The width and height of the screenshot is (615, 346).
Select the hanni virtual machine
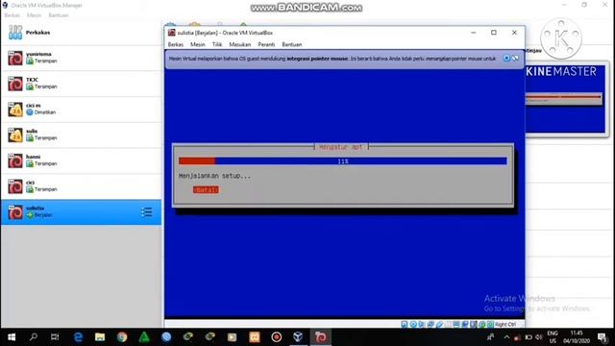pyautogui.click(x=81, y=161)
